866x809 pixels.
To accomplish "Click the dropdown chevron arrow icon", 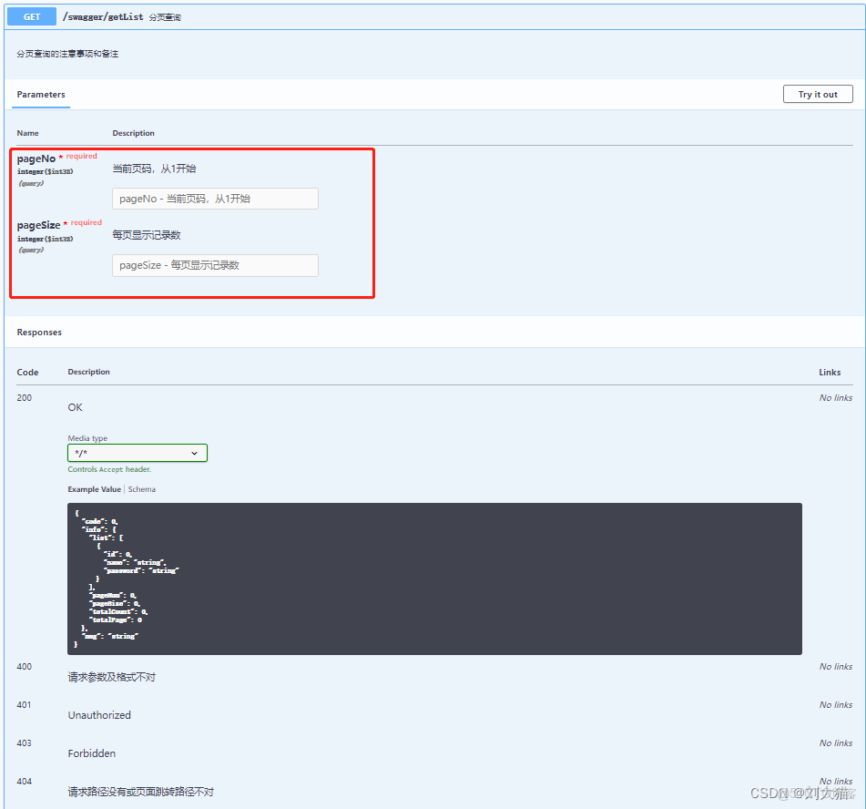I will click(194, 453).
